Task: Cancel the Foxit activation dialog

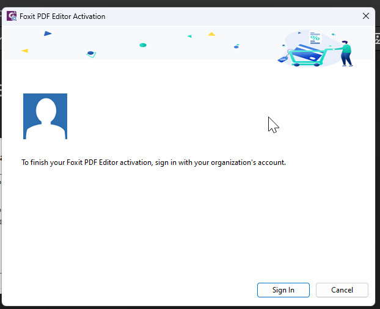Action: click(342, 290)
